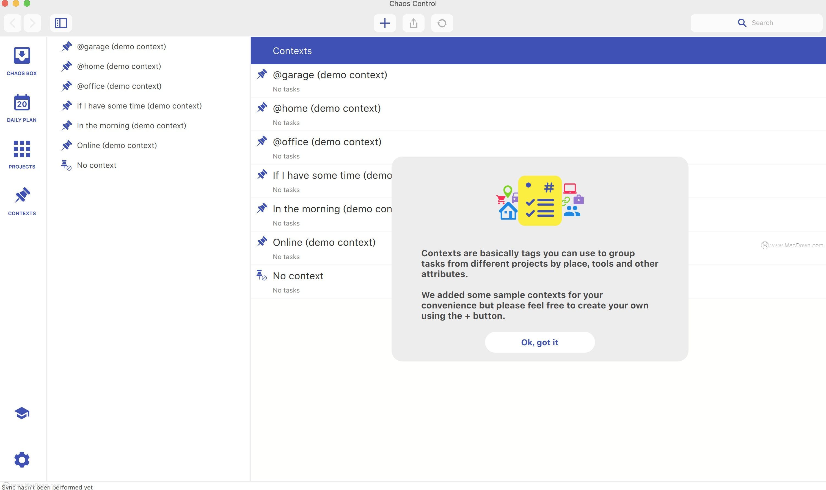Screen dimensions: 826x490
Task: Click pin icon of main In the morning row
Action: click(x=262, y=208)
